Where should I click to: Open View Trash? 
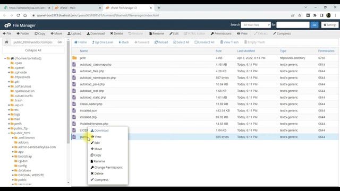pos(229,42)
